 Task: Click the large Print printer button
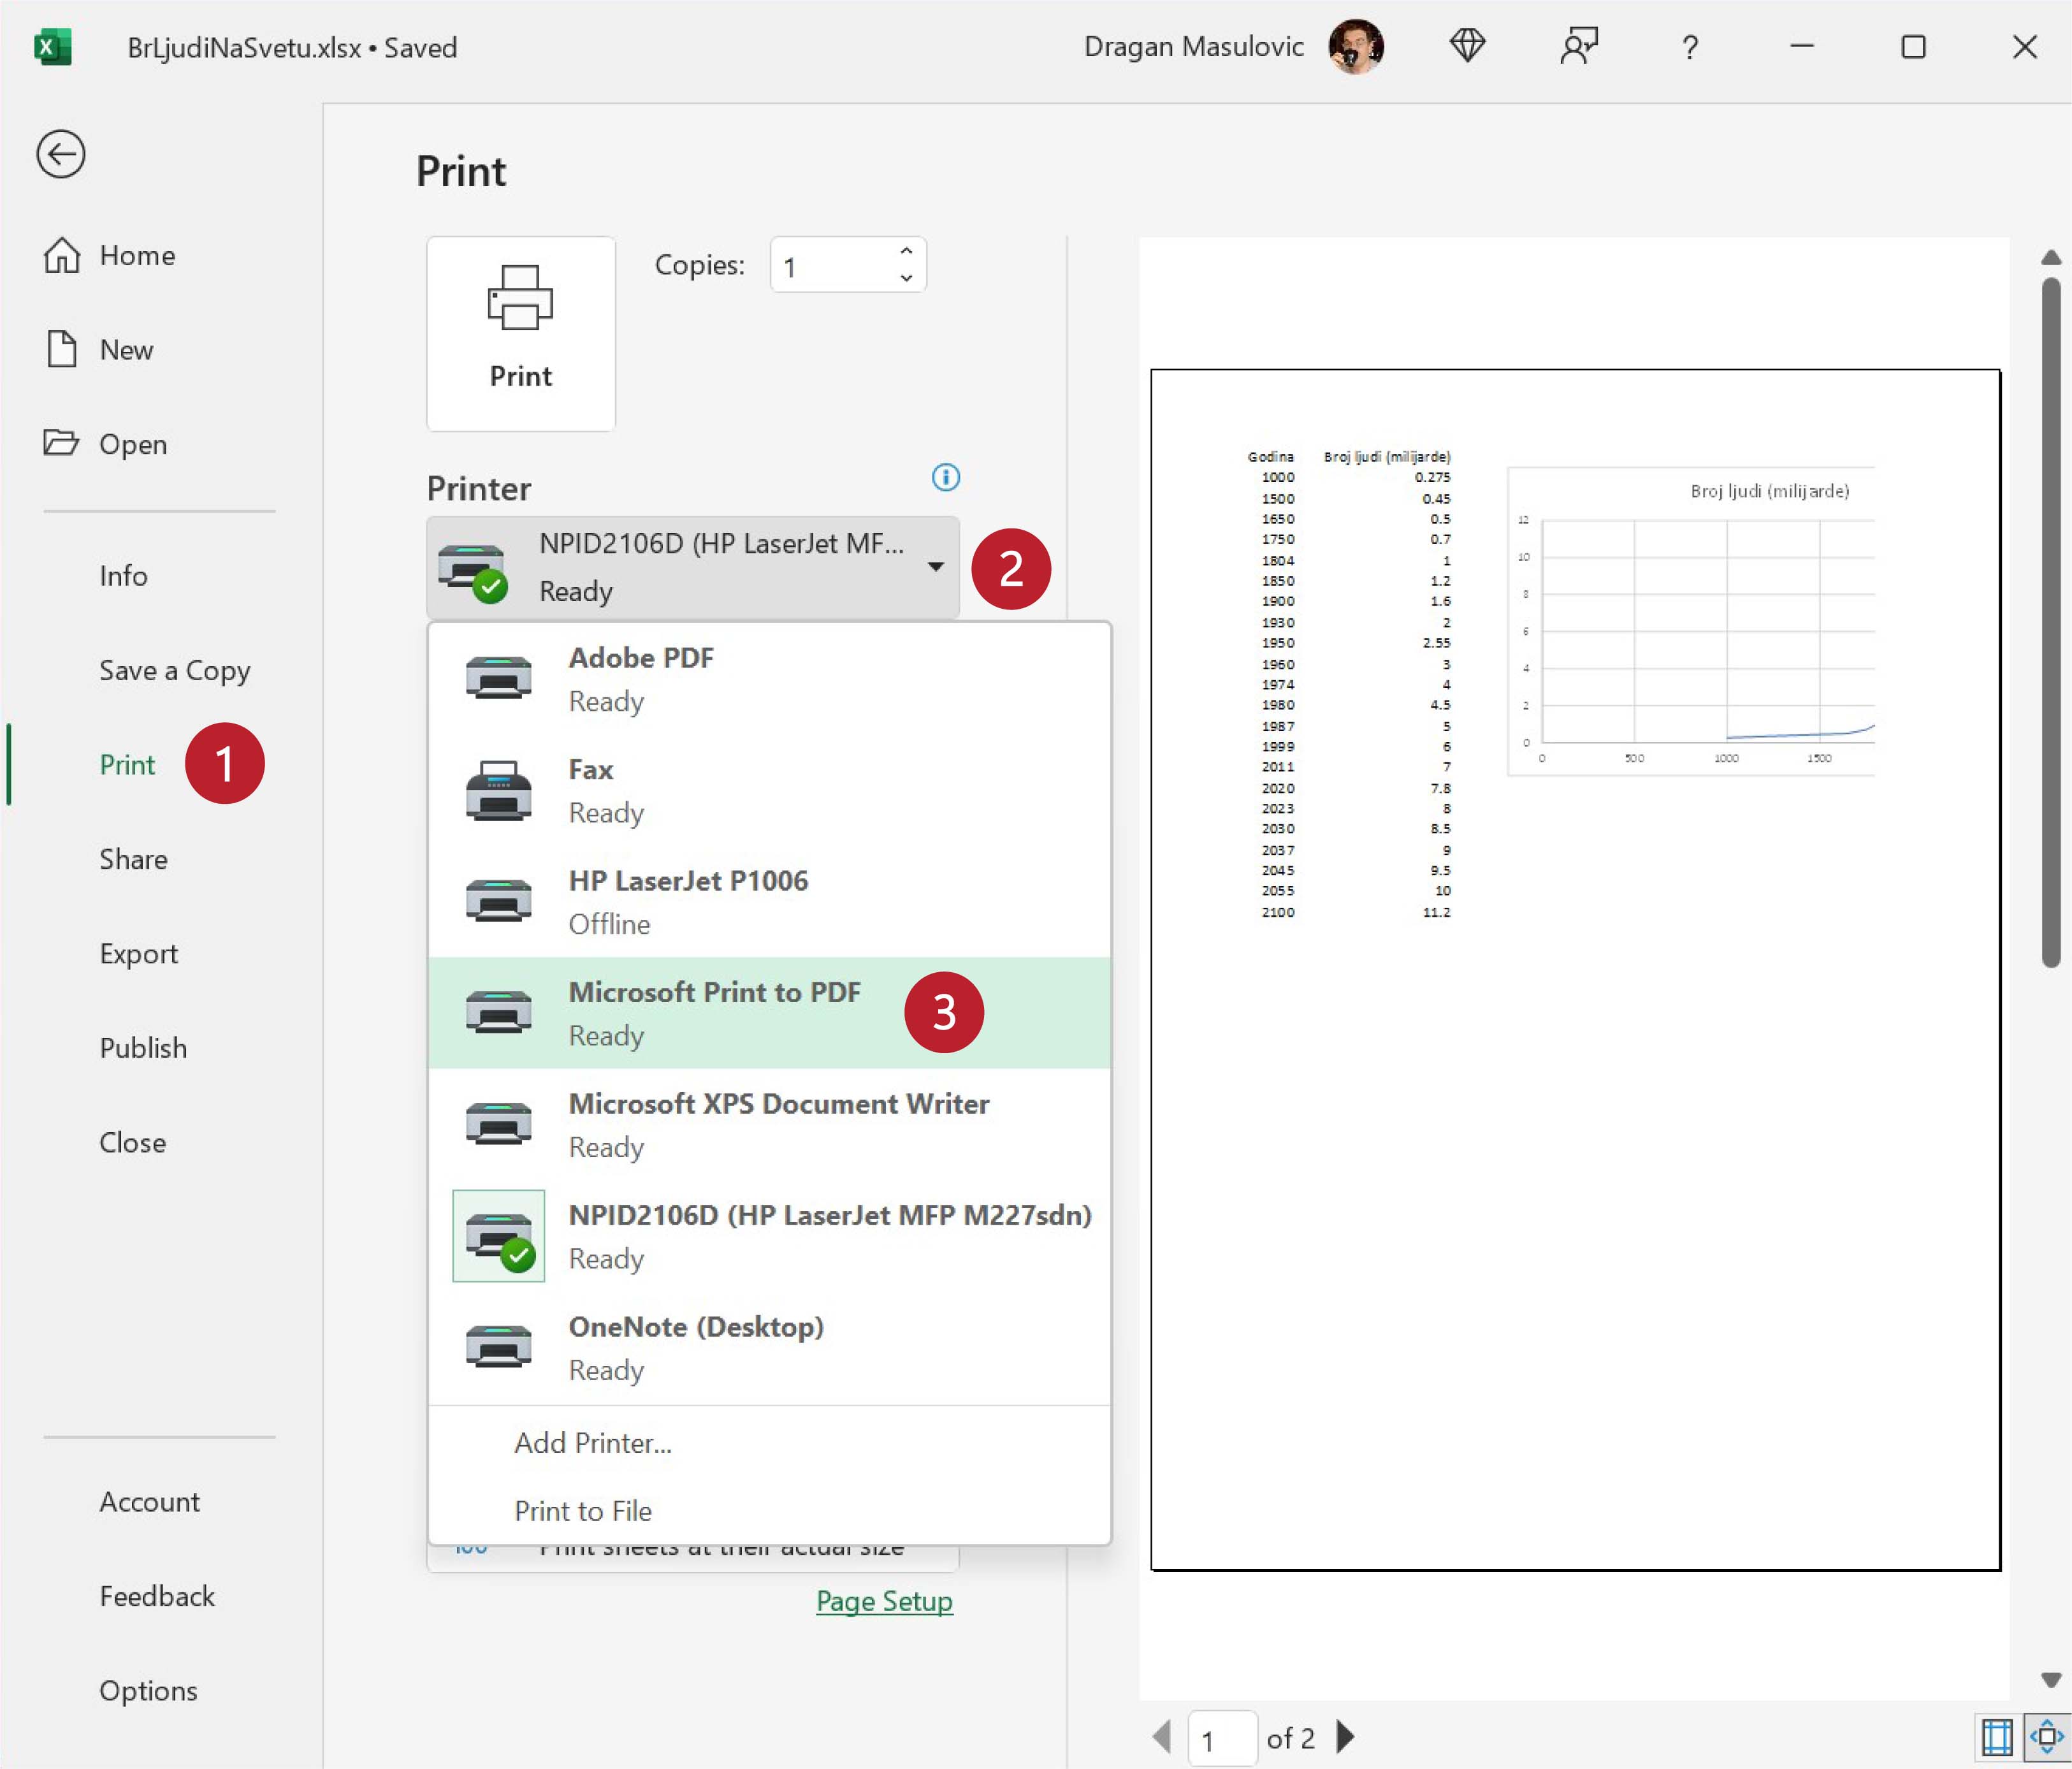[x=520, y=333]
